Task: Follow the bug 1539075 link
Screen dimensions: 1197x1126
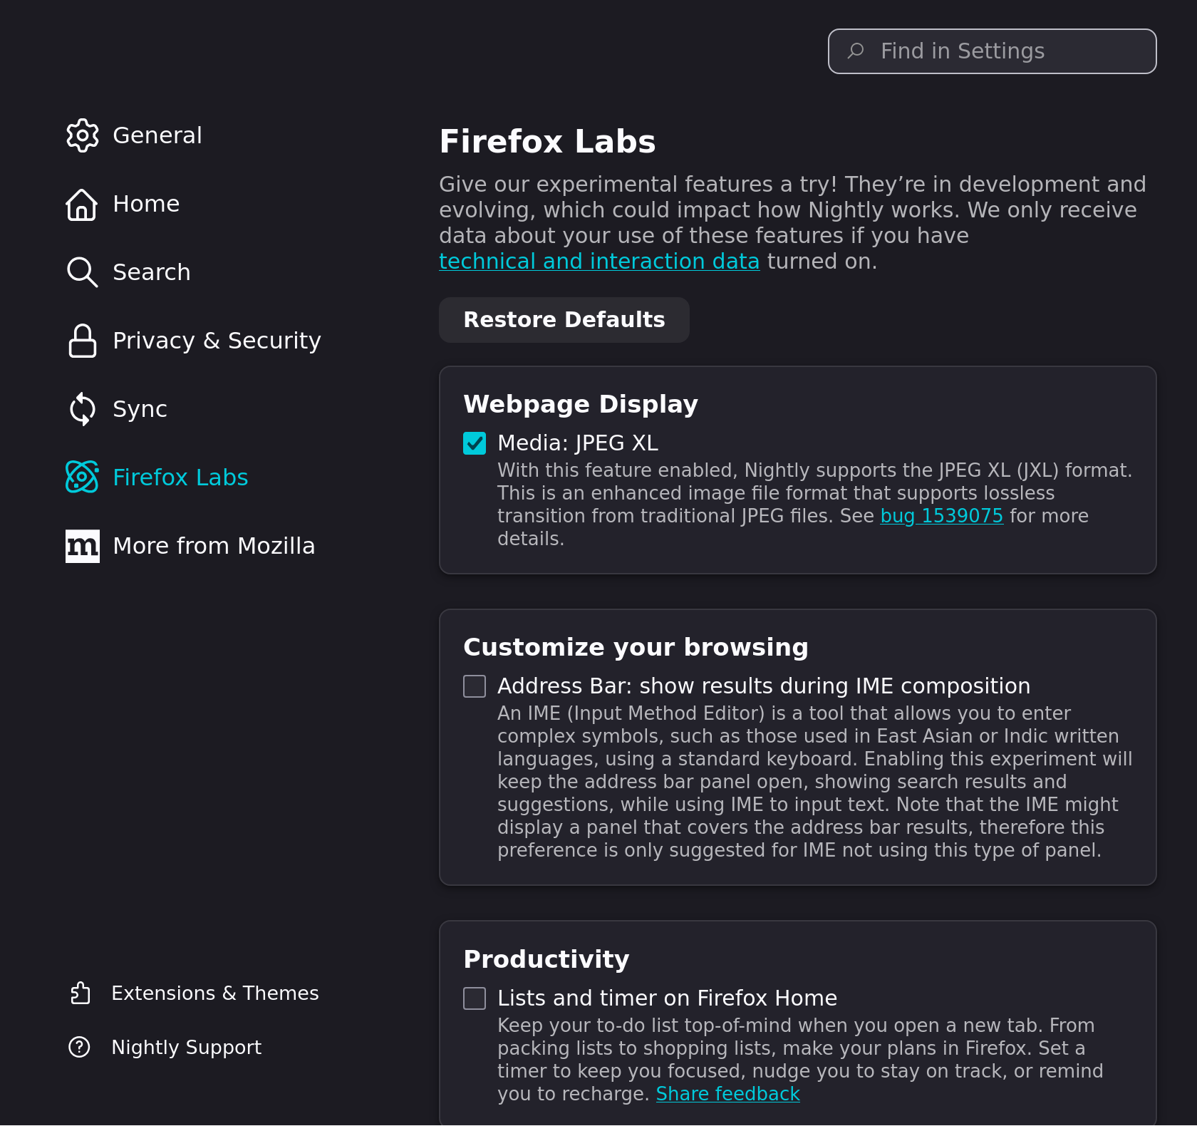Action: click(942, 516)
